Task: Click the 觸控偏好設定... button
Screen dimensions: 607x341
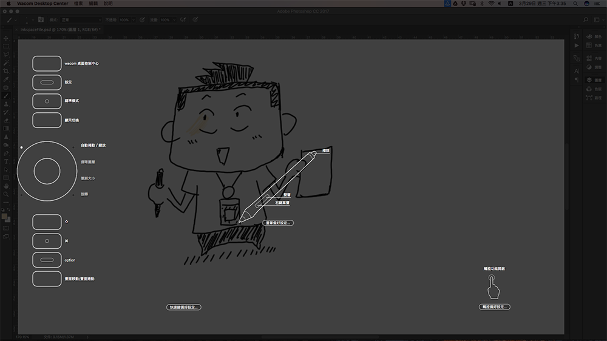Action: point(494,308)
